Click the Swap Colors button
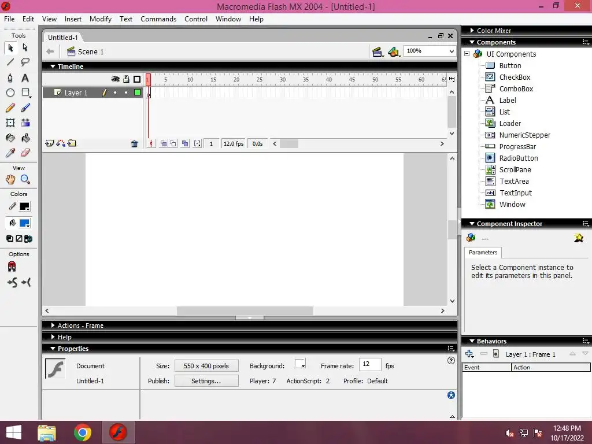Image resolution: width=592 pixels, height=444 pixels. coord(28,239)
